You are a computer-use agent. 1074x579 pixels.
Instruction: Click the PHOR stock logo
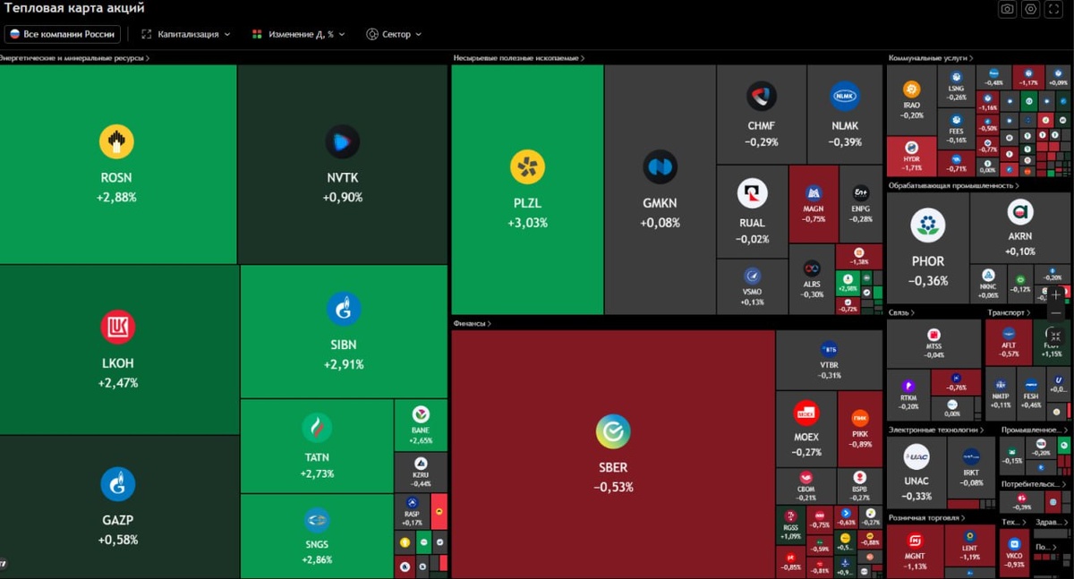928,225
